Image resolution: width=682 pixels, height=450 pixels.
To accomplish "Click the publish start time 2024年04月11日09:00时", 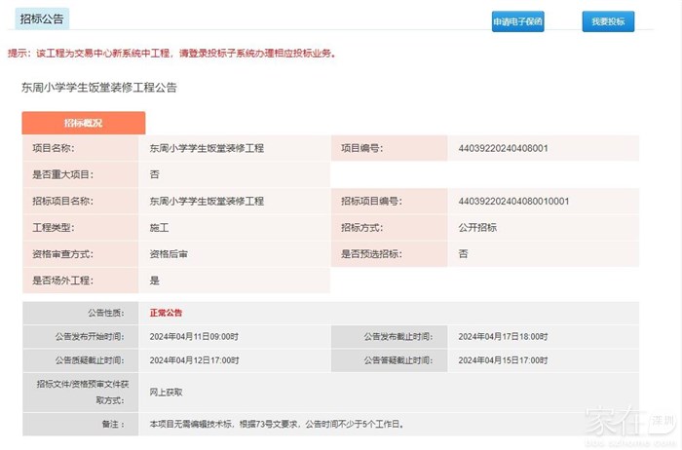I will point(194,336).
